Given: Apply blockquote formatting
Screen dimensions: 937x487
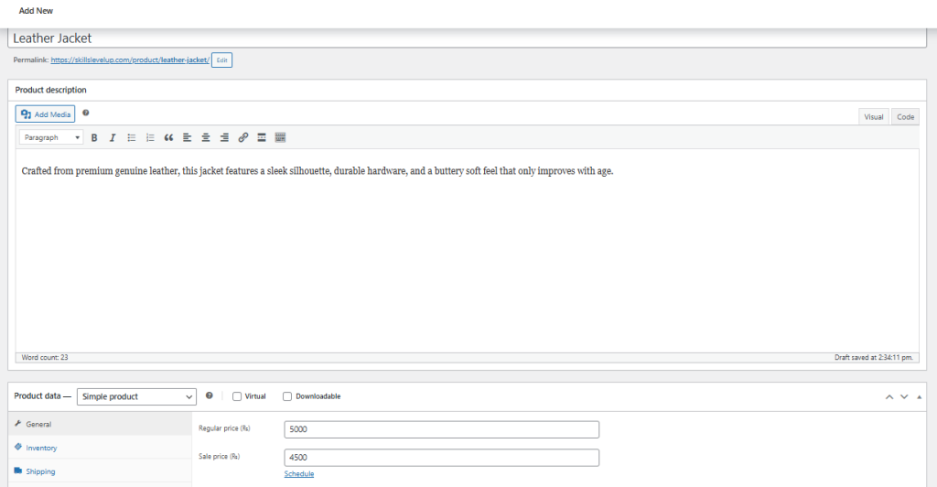Looking at the screenshot, I should pos(168,137).
